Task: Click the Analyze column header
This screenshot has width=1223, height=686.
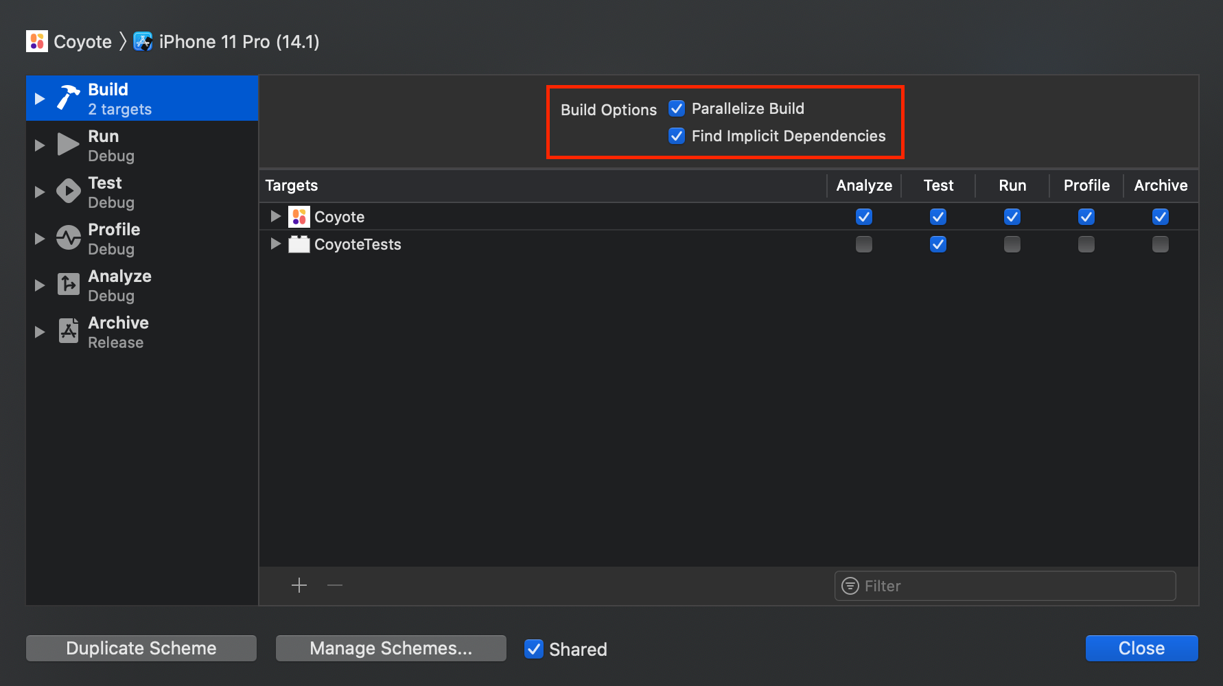Action: tap(864, 185)
